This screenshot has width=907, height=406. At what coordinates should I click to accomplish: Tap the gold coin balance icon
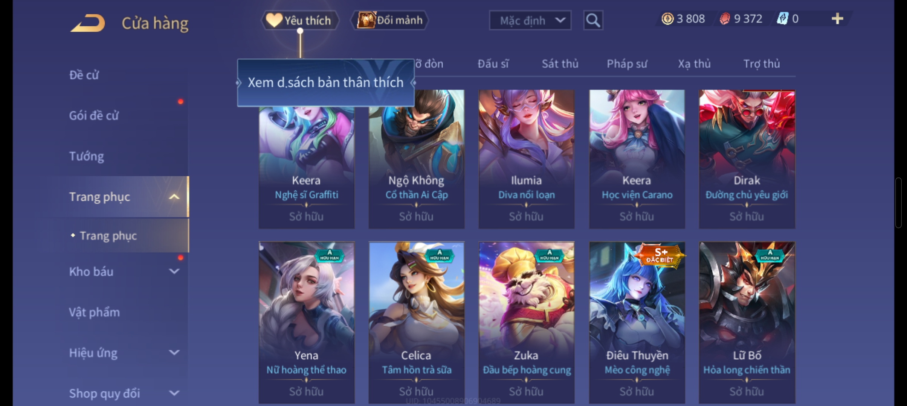[x=667, y=19]
